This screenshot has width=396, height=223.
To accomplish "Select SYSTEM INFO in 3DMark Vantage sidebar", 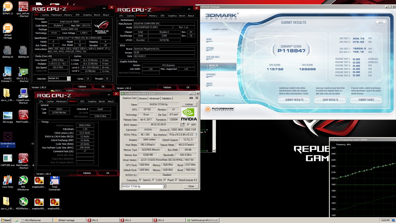I will 213,57.
